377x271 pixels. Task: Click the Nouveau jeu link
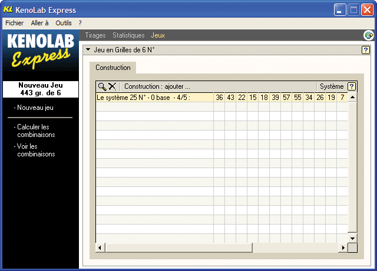point(35,108)
